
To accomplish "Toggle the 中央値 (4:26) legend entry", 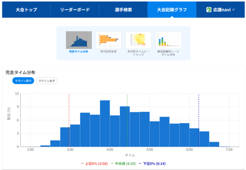I will tap(124, 163).
